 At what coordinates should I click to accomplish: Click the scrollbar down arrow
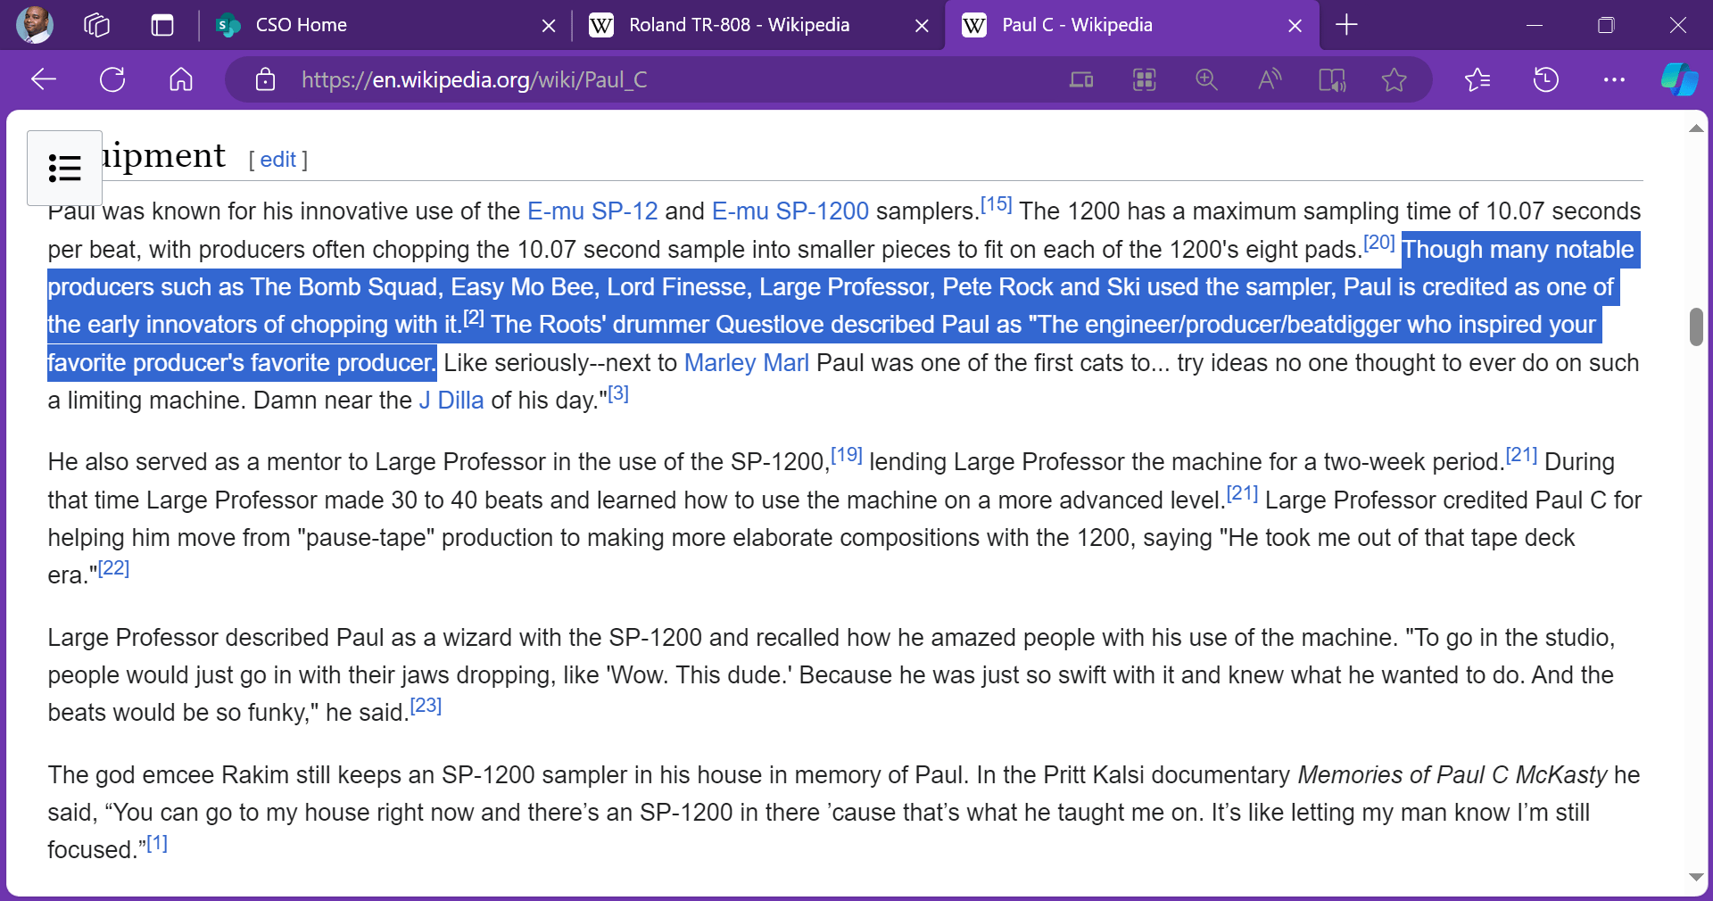(x=1696, y=877)
